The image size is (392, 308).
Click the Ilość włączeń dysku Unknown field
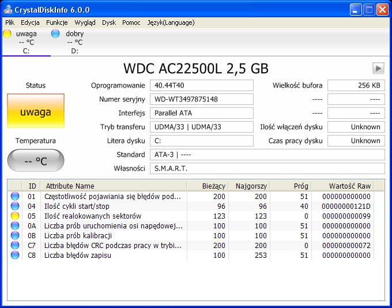356,127
